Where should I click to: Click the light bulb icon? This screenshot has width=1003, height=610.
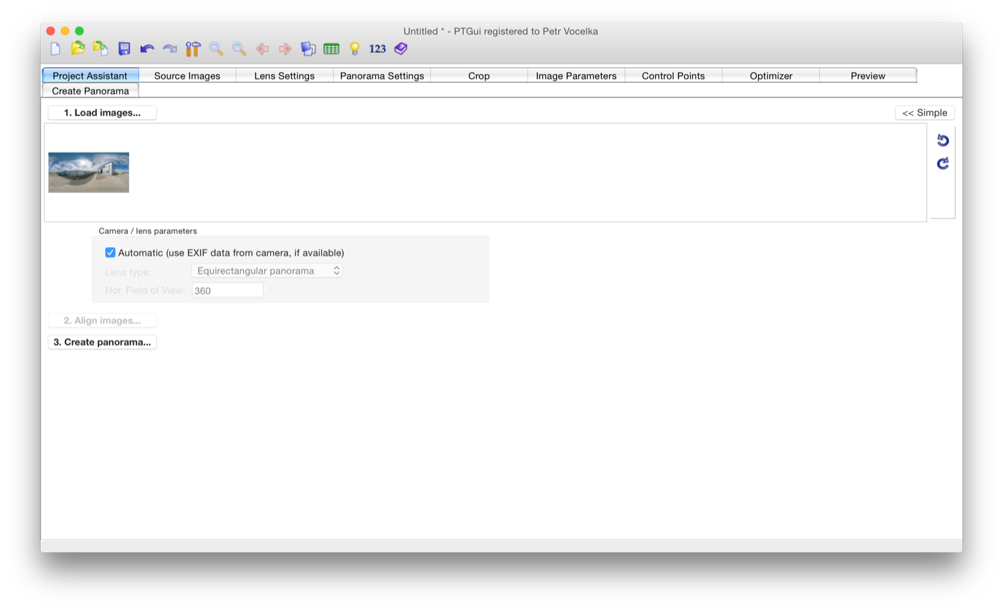[355, 49]
